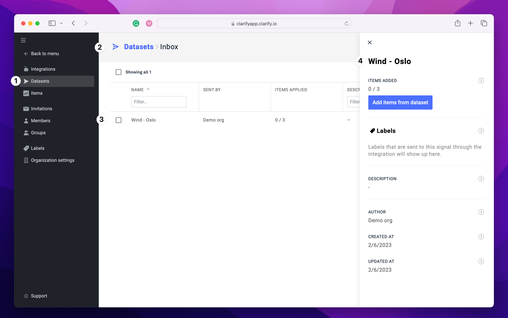The width and height of the screenshot is (508, 318).
Task: Open the Safari share menu
Action: tap(457, 23)
